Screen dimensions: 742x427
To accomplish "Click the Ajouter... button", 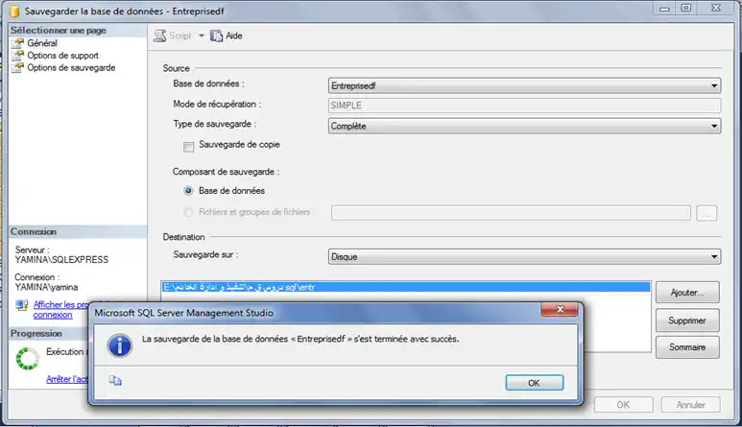I will pyautogui.click(x=687, y=293).
